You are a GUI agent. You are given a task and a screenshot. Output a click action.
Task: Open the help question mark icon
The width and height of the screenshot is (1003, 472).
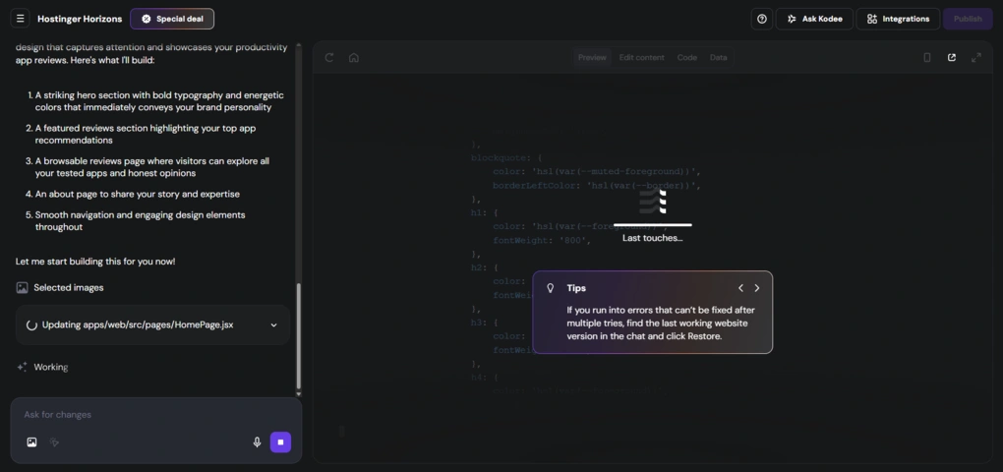762,19
